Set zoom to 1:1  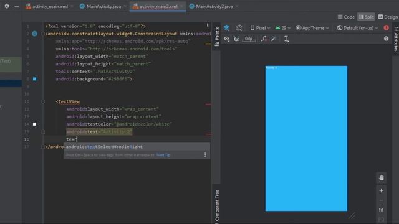click(x=381, y=210)
